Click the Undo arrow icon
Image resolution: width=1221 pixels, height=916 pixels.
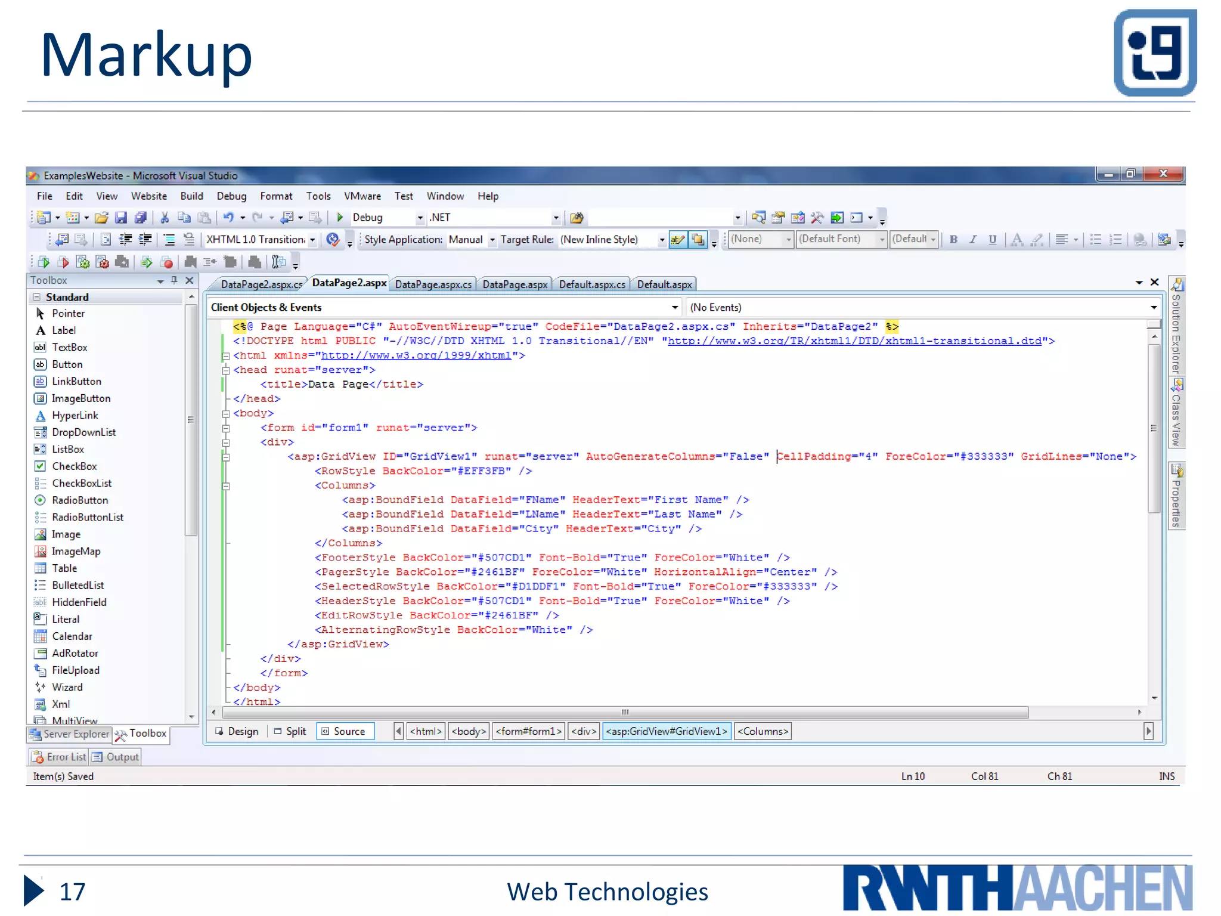coord(229,218)
